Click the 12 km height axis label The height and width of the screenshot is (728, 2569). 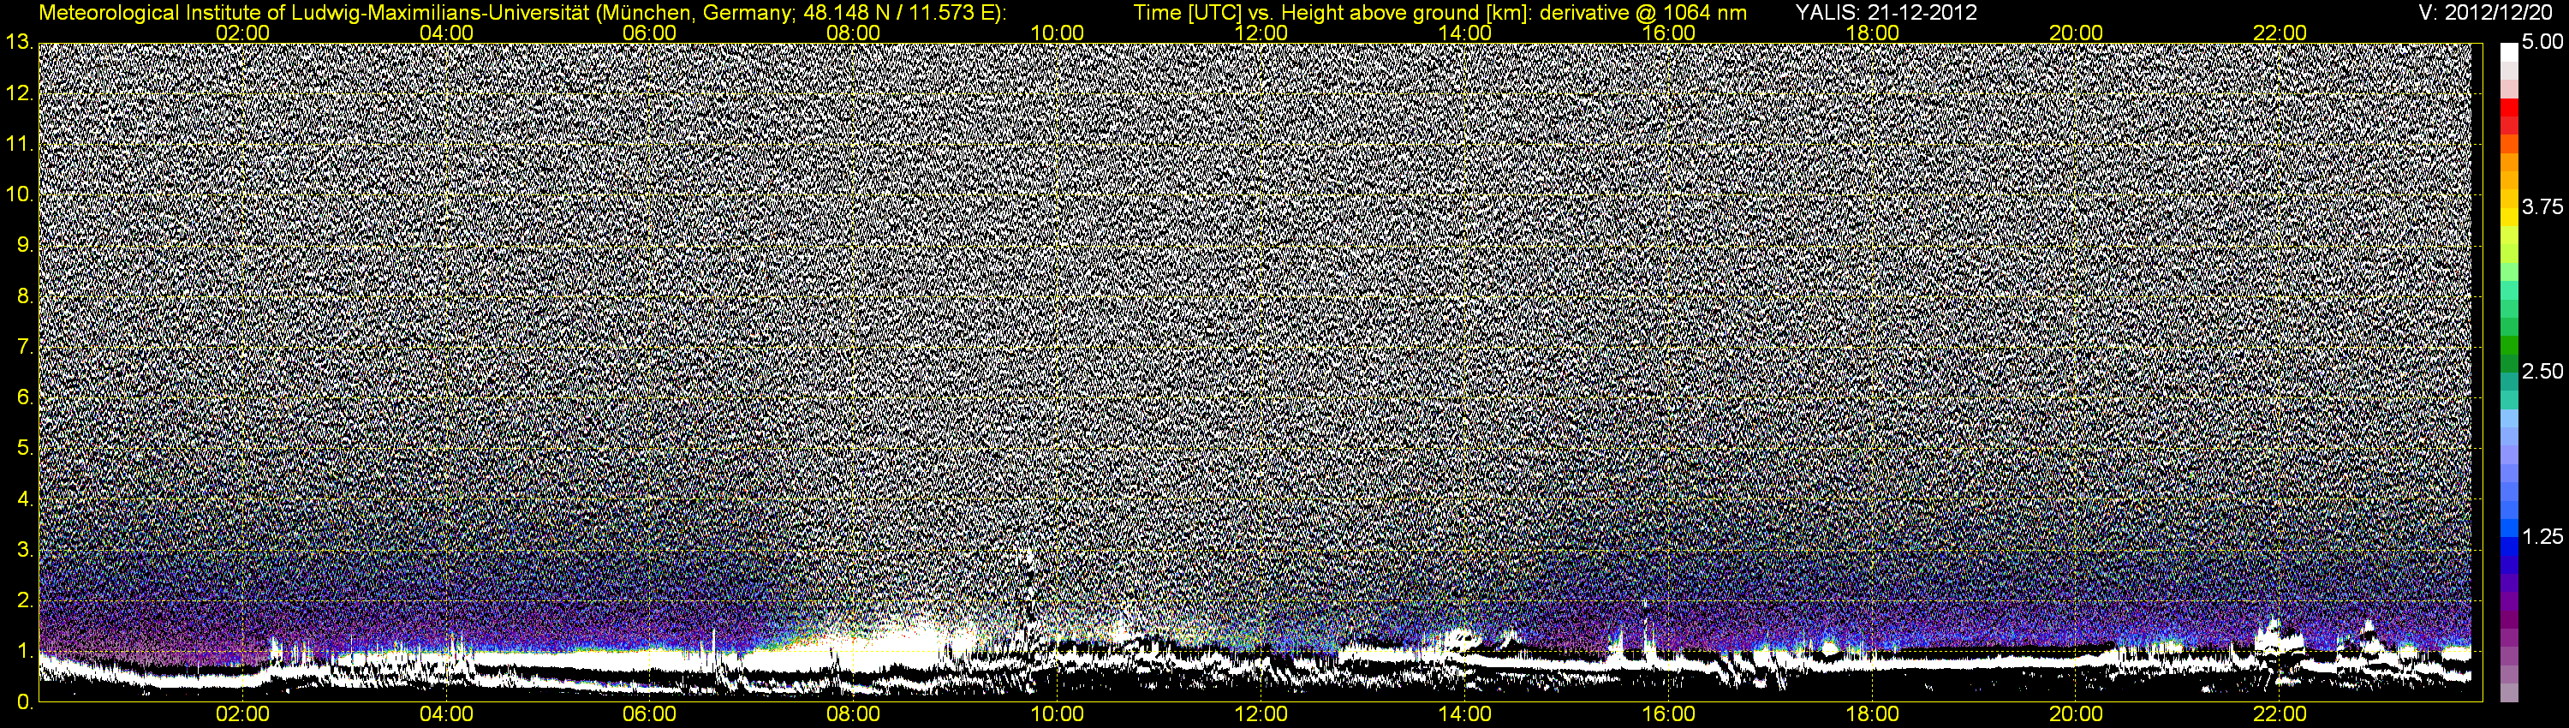[x=18, y=93]
